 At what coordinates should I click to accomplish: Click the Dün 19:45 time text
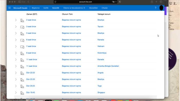tap(31, 92)
